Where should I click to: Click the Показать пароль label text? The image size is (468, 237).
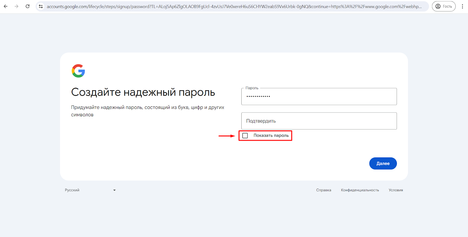[271, 136]
